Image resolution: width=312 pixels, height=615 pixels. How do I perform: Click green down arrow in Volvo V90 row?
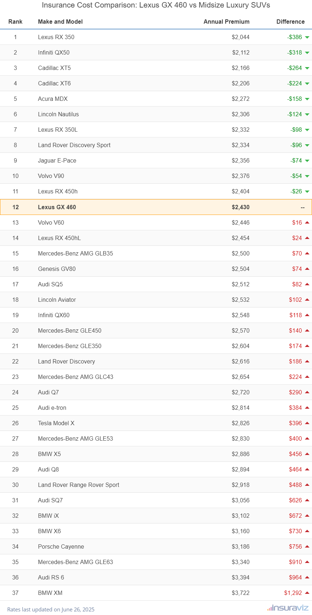[x=307, y=176]
